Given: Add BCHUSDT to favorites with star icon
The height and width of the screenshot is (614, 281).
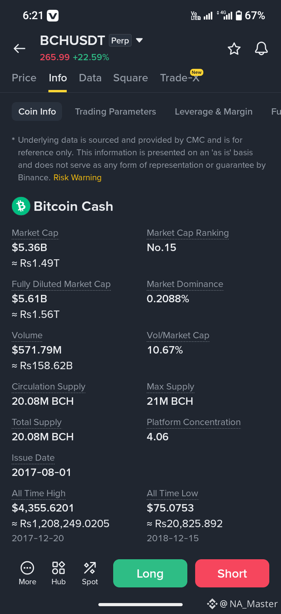Looking at the screenshot, I should tap(234, 49).
